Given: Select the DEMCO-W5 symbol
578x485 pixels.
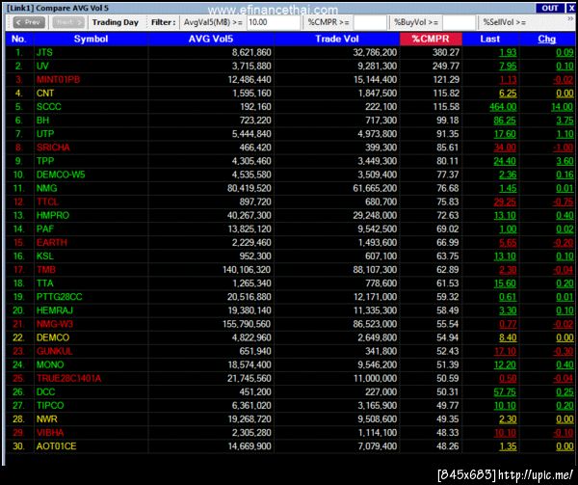Looking at the screenshot, I should point(61,175).
